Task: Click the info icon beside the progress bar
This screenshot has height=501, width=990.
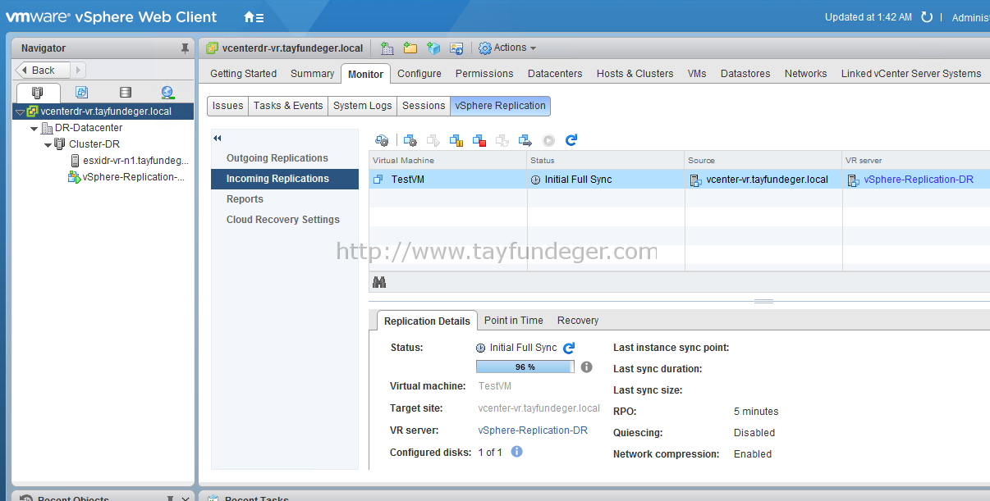Action: pyautogui.click(x=586, y=367)
